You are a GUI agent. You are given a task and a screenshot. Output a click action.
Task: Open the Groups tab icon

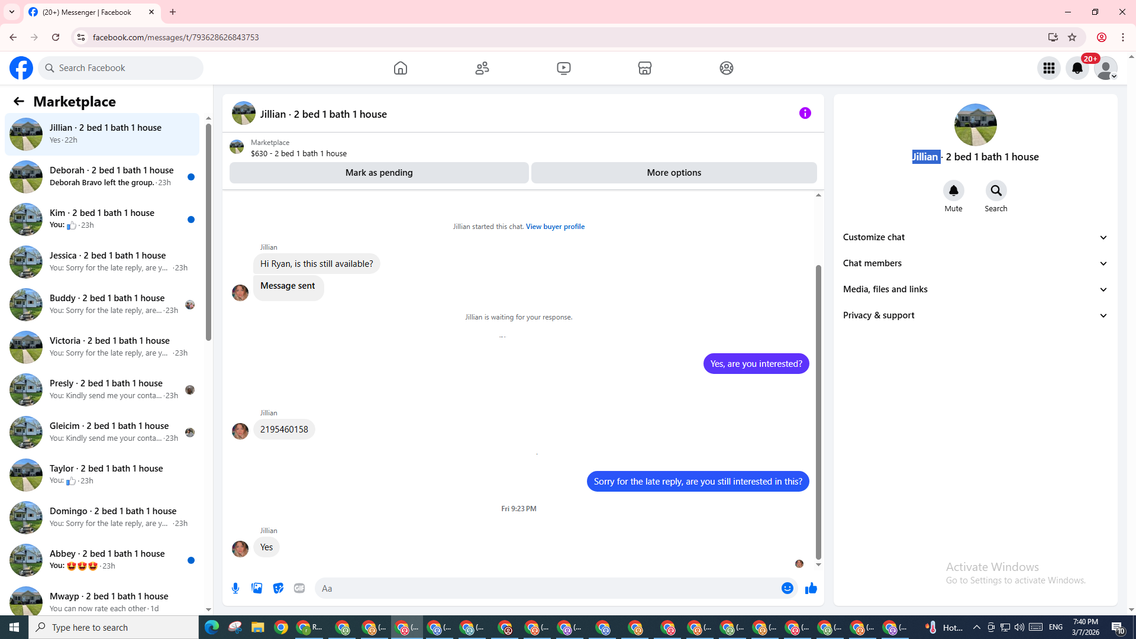pos(727,68)
